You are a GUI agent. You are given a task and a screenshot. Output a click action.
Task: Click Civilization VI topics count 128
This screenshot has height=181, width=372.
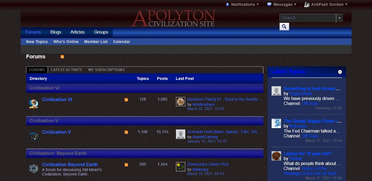(142, 99)
